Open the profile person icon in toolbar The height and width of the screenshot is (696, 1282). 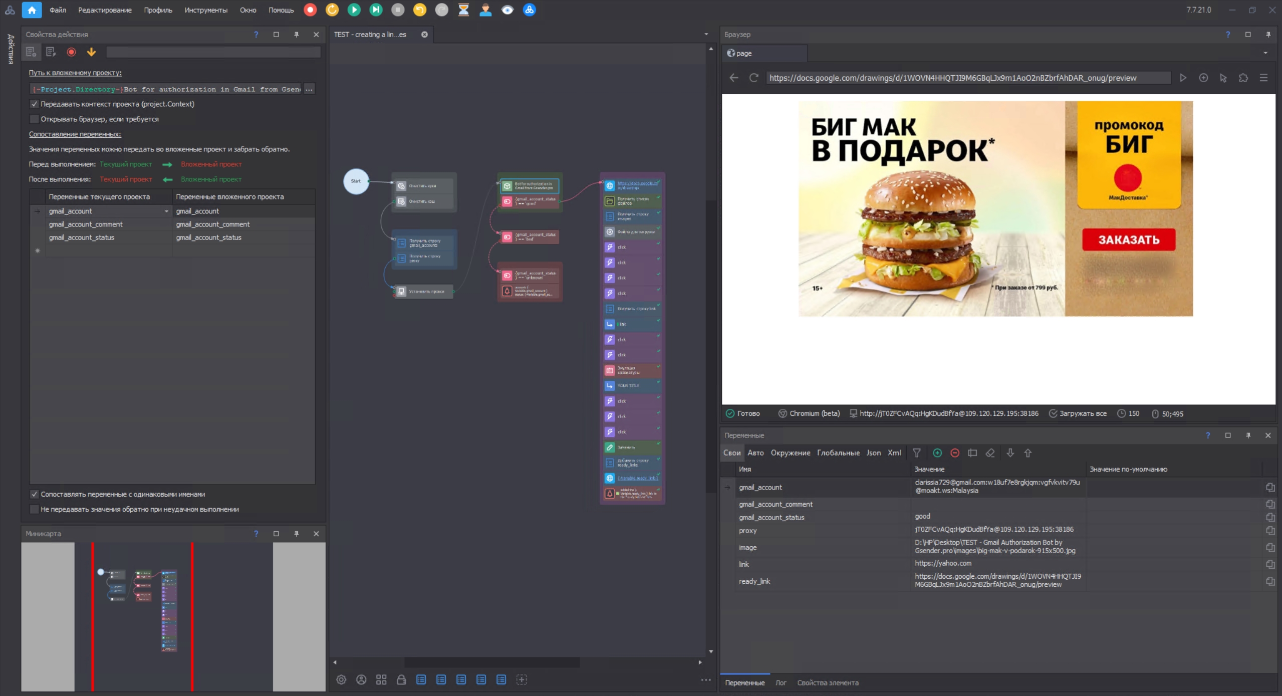[x=485, y=10]
